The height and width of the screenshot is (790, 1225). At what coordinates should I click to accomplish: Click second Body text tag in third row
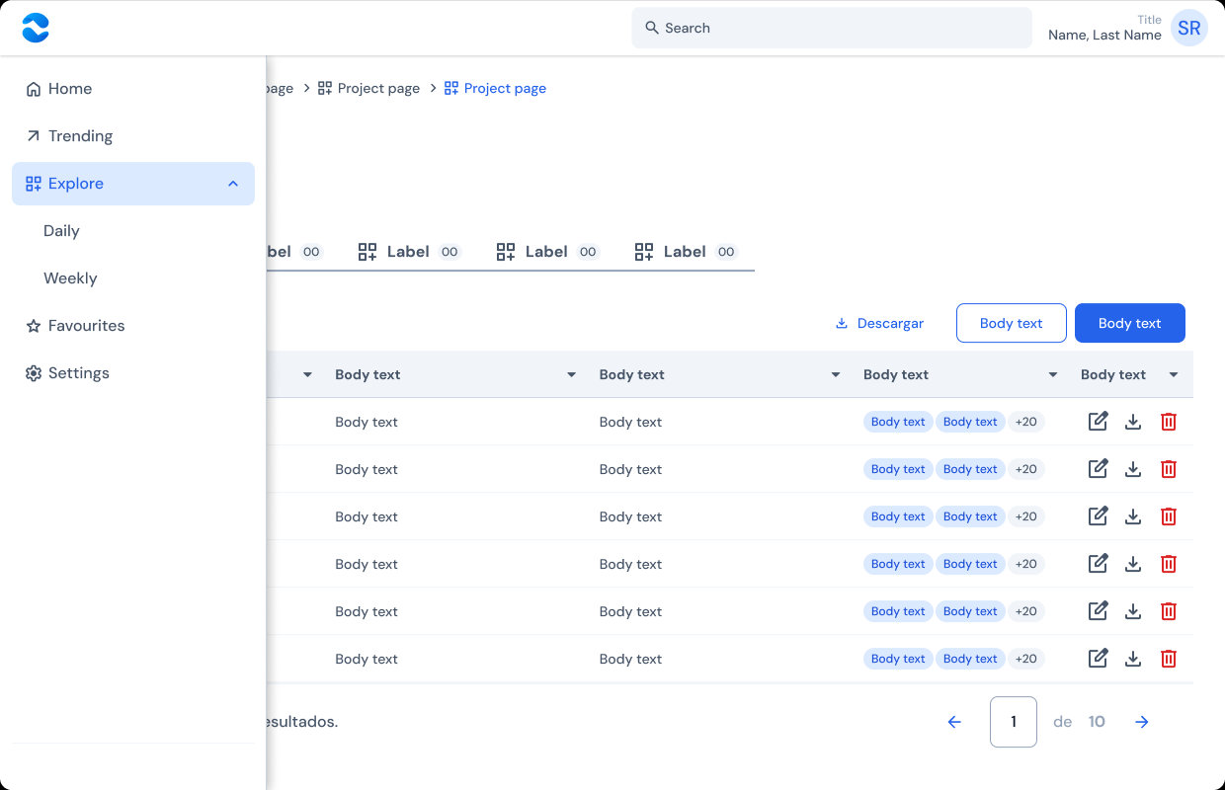point(970,516)
